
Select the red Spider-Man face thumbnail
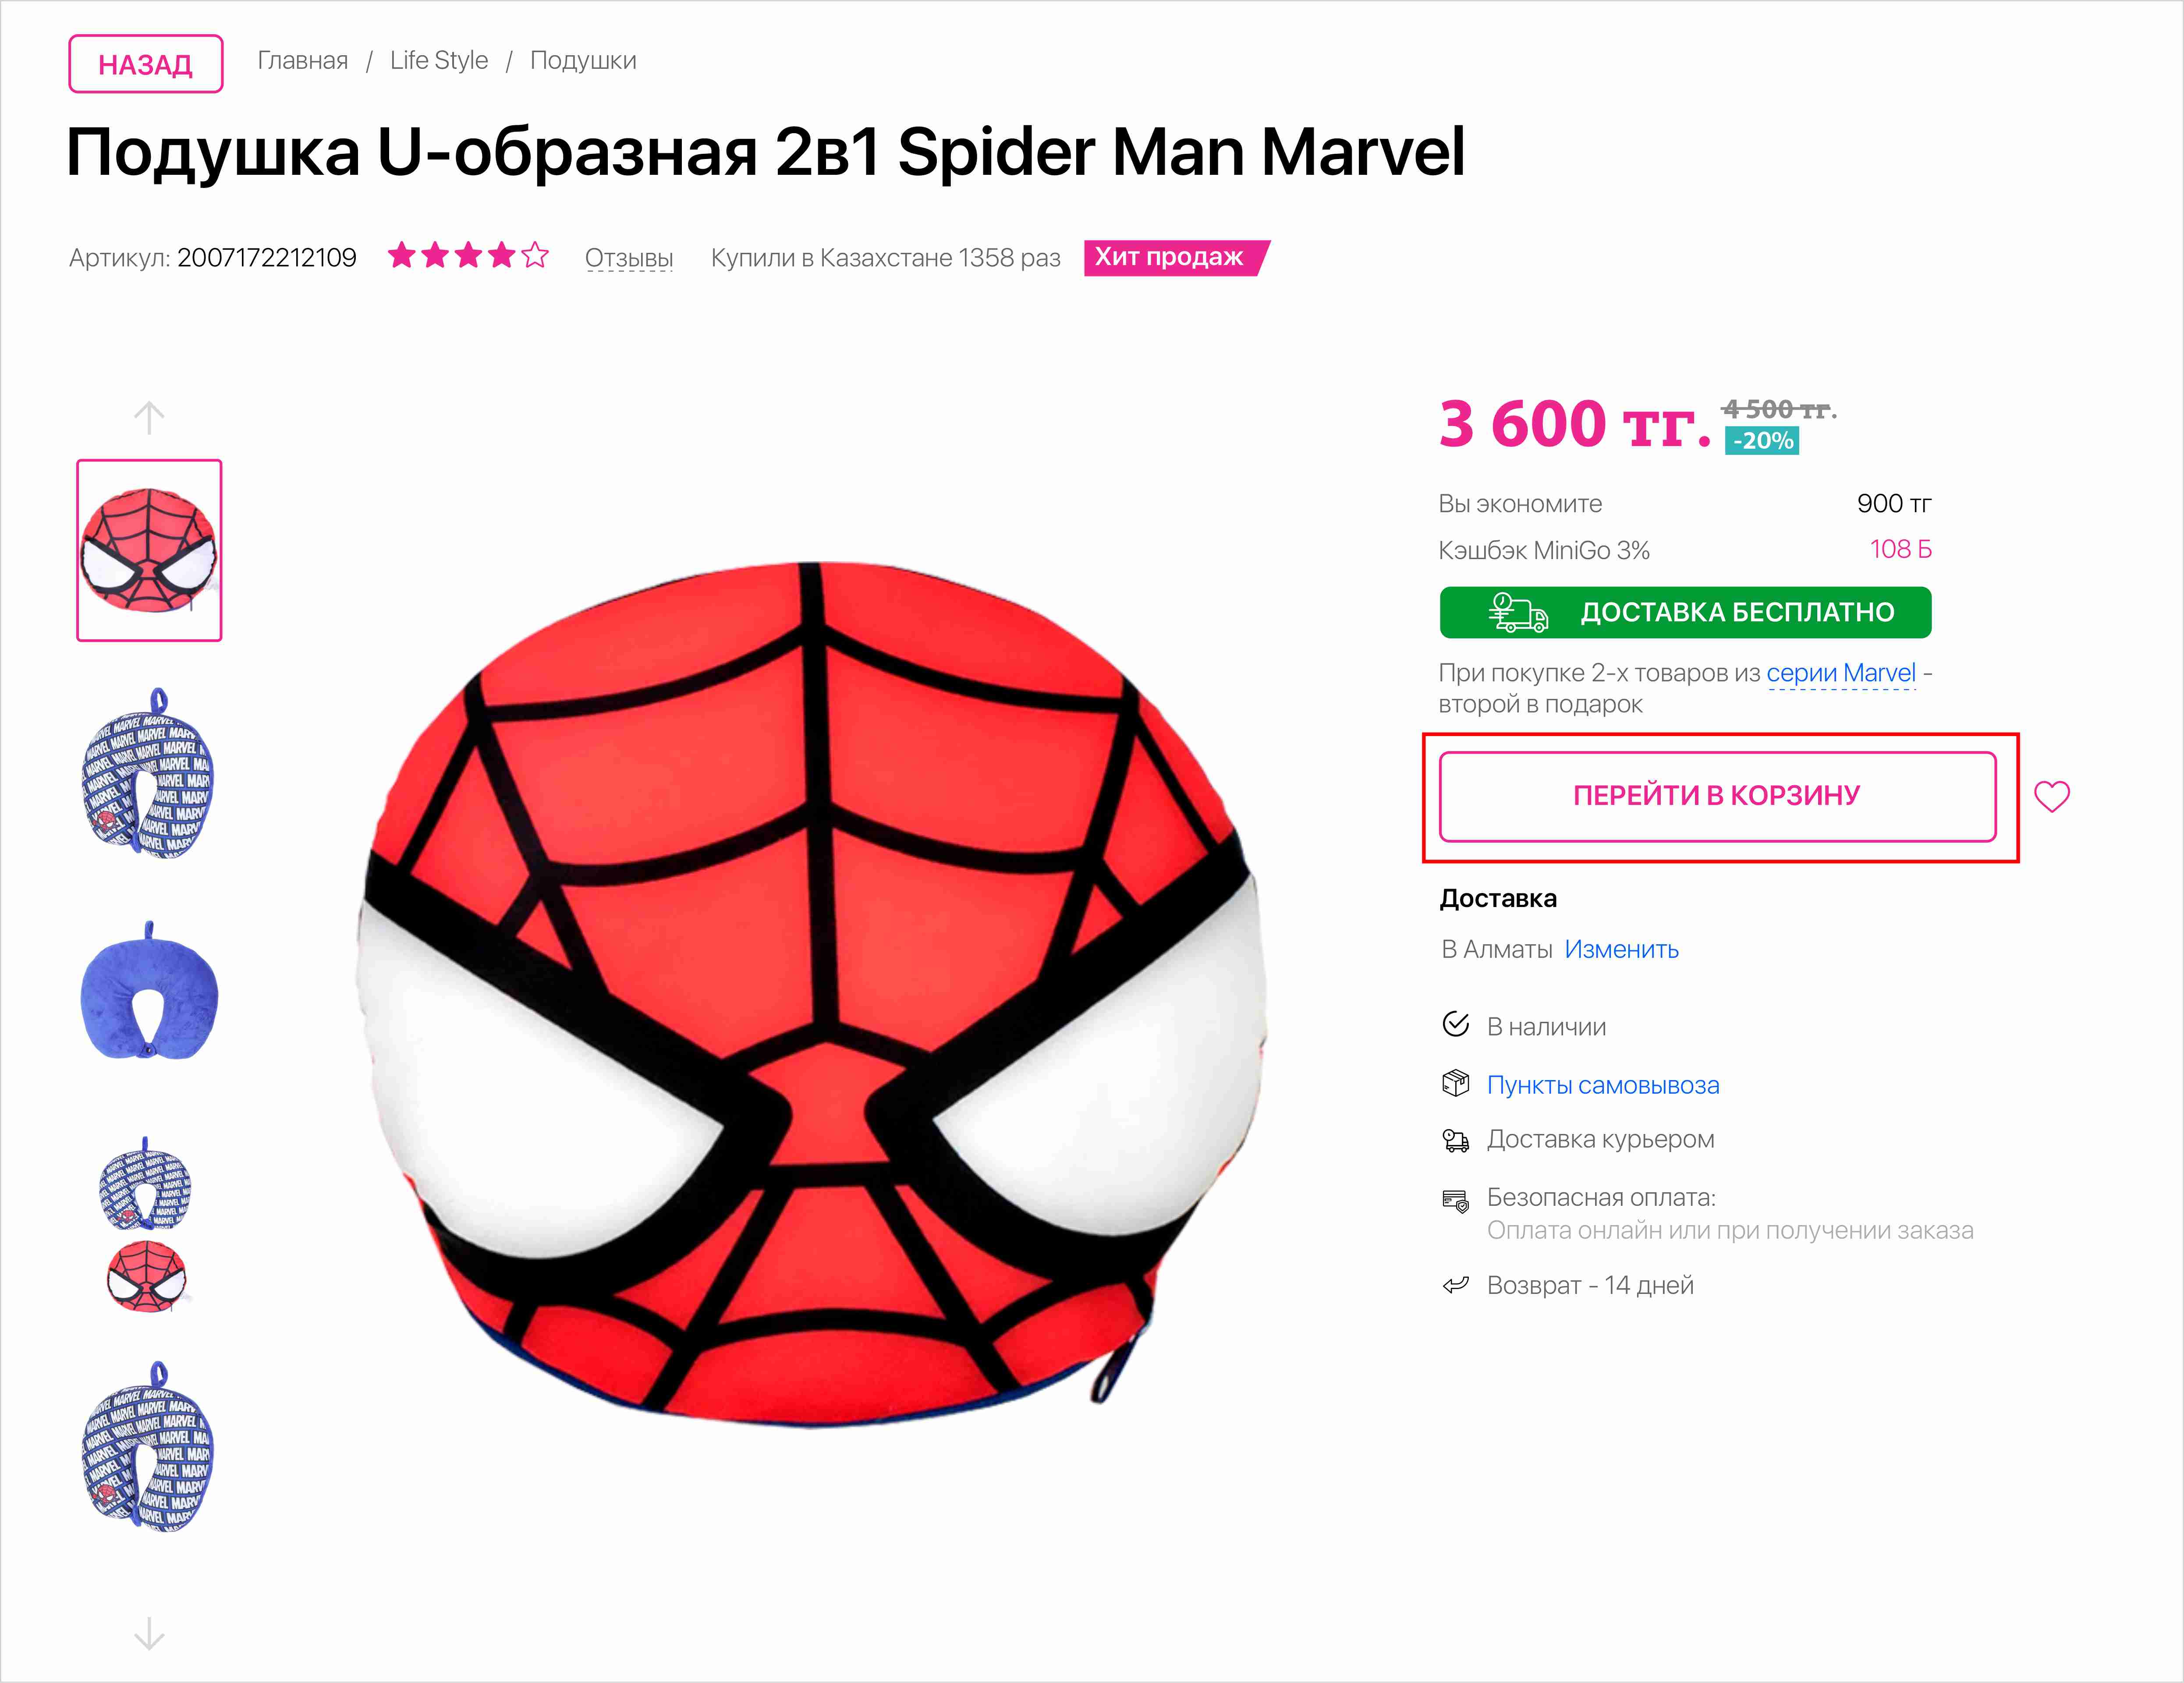pos(149,550)
